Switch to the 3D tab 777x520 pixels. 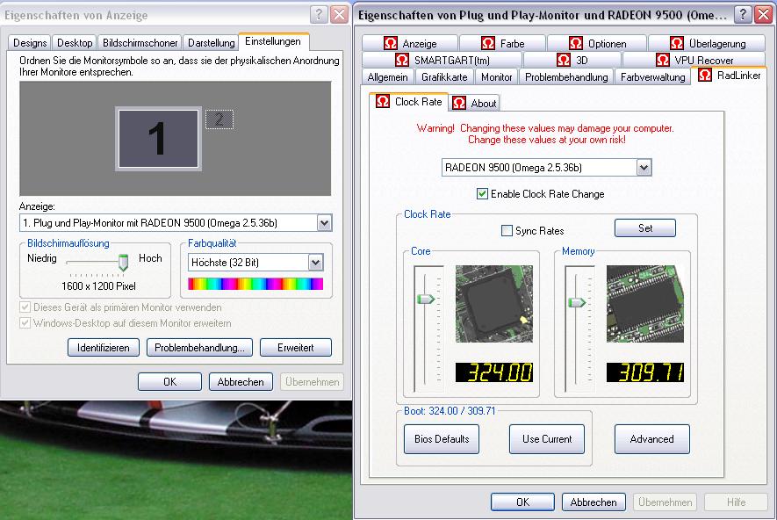coord(572,60)
